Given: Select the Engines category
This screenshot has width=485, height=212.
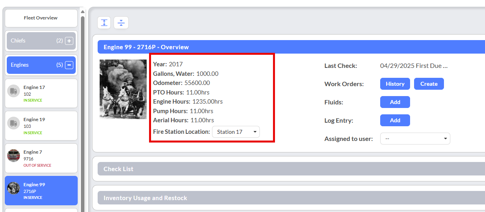Looking at the screenshot, I should [32, 65].
